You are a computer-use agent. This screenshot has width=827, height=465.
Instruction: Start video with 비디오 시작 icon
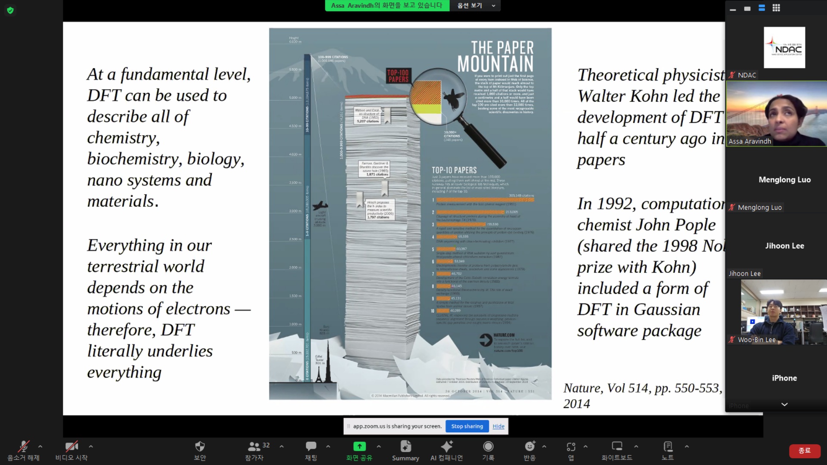[x=72, y=446]
